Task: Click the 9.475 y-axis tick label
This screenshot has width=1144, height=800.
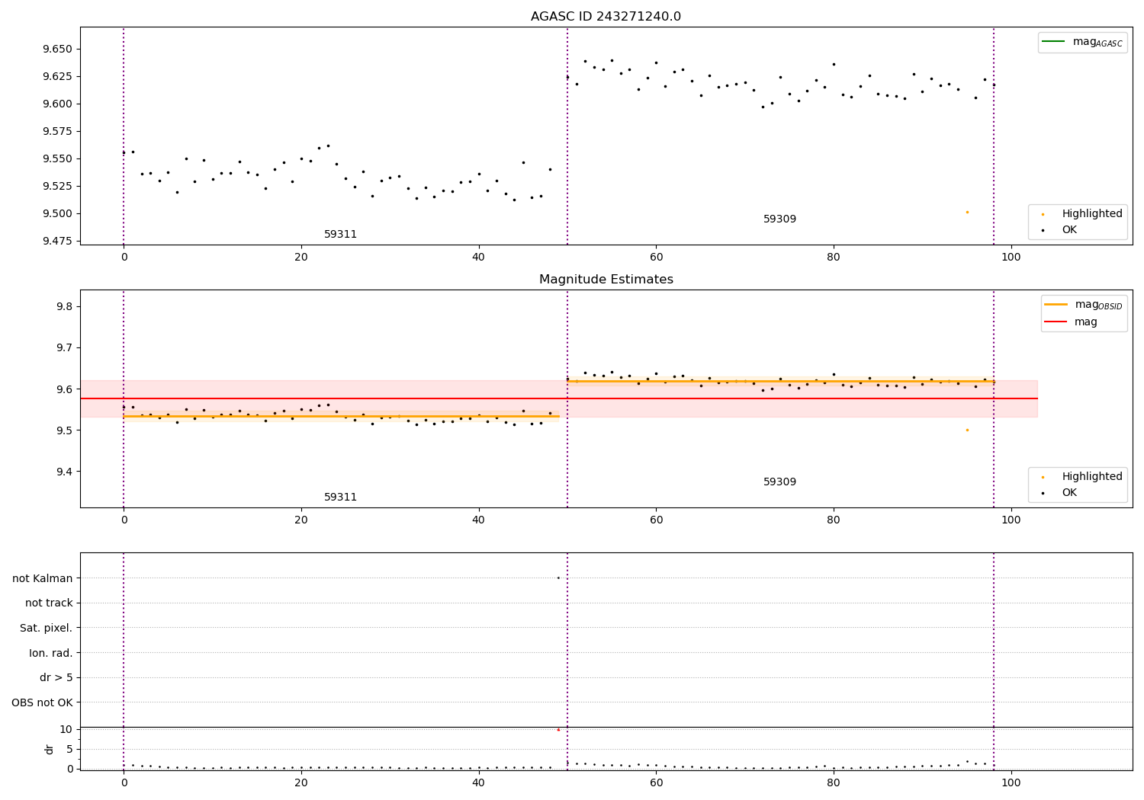Action: click(57, 241)
